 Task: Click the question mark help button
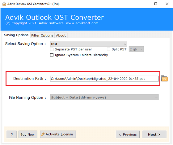coord(12,134)
